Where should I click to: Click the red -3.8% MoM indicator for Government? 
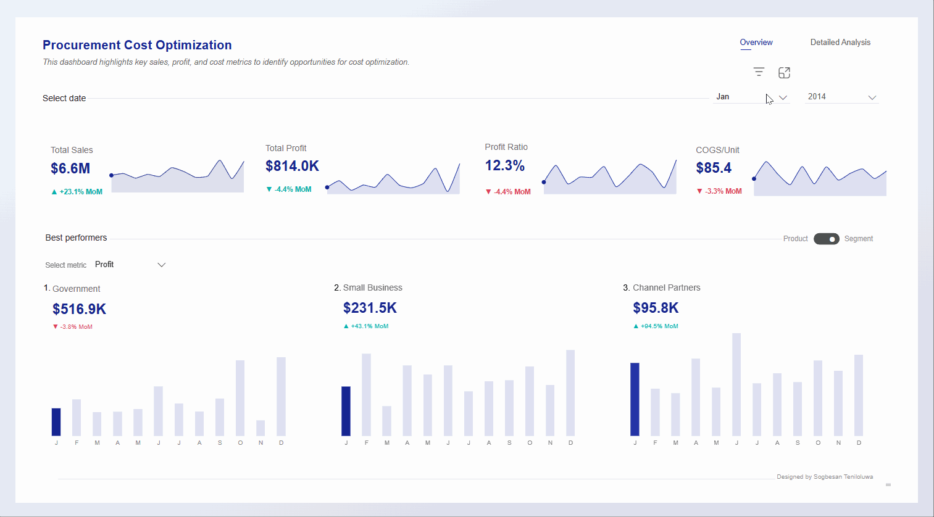click(73, 326)
